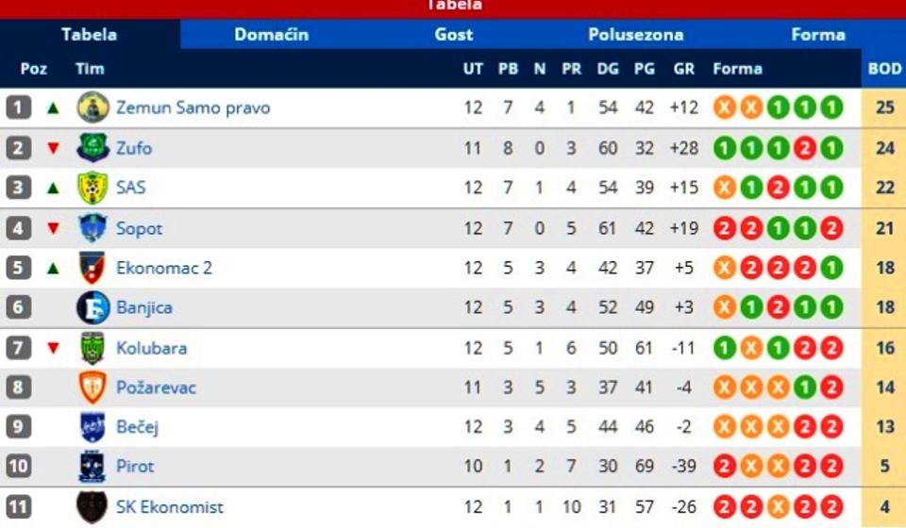Click position number 10 badge
906x528 pixels.
coord(19,467)
